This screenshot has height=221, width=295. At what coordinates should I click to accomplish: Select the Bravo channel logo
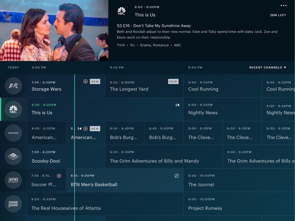(13, 204)
